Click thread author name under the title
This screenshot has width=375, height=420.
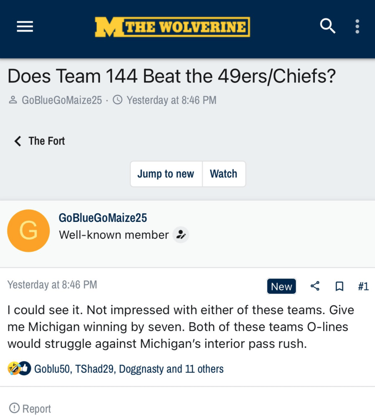point(61,100)
